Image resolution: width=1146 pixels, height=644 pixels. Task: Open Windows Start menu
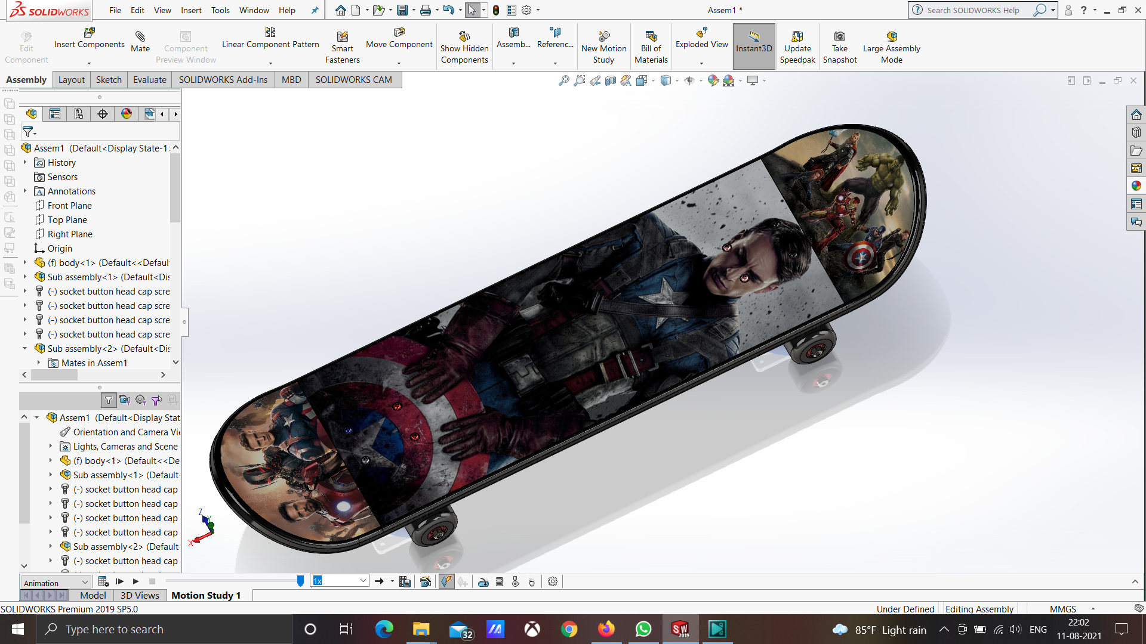pyautogui.click(x=18, y=629)
